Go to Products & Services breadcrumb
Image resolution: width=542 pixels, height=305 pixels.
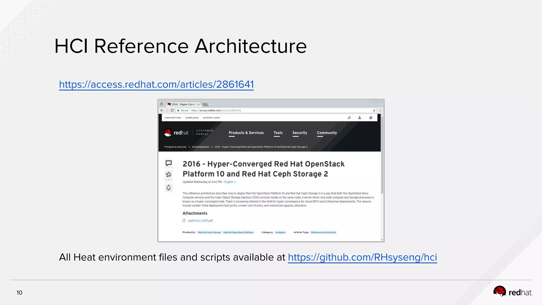(x=175, y=147)
